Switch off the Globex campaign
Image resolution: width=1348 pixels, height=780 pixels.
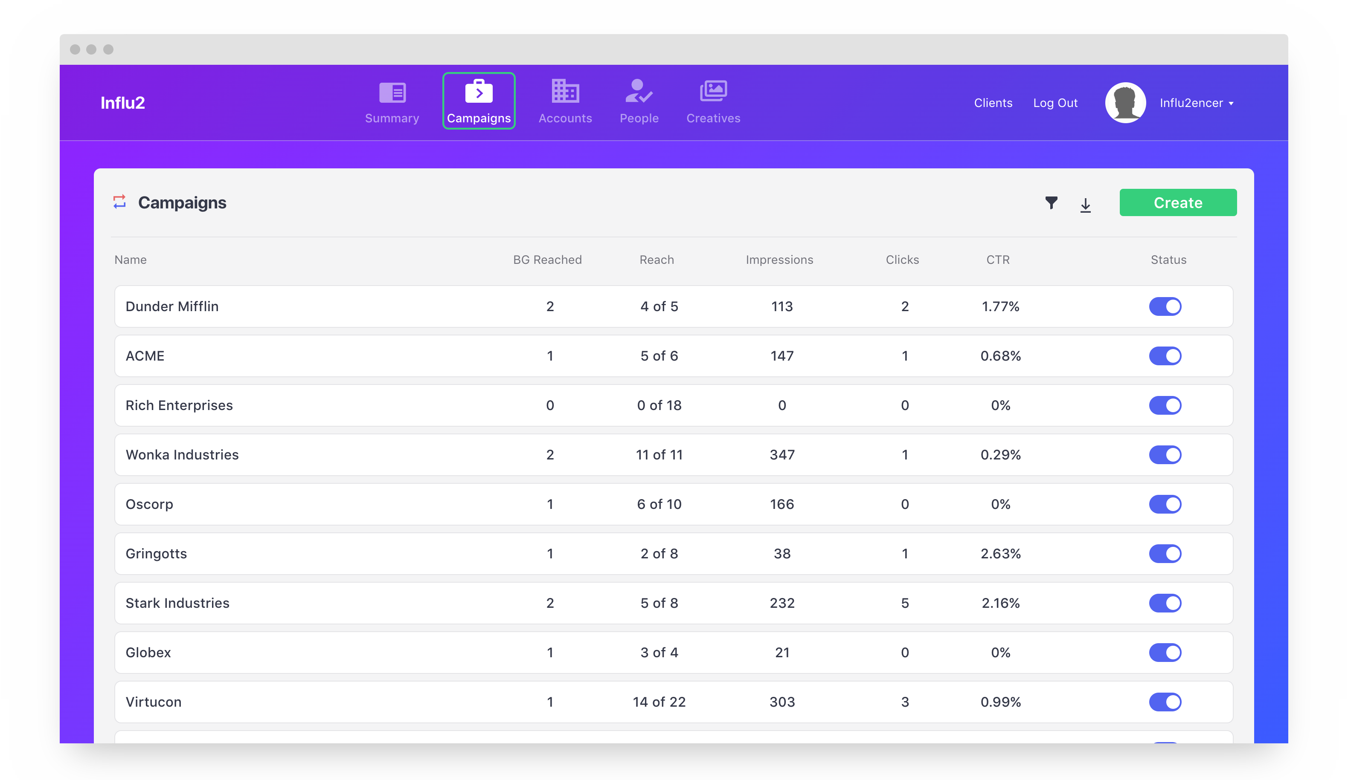[x=1165, y=652]
